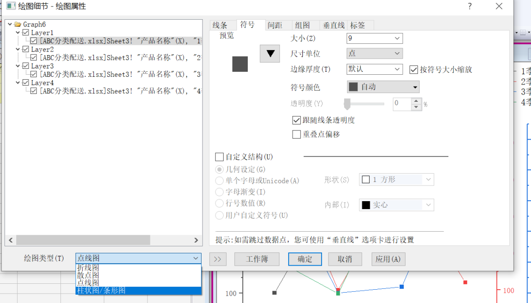
Task: Click the Graph6 folder icon
Action: coord(19,24)
